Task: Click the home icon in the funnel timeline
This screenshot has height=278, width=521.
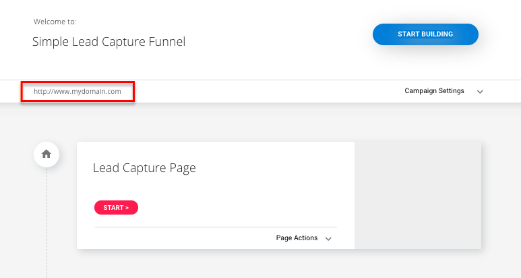Action: [x=47, y=155]
